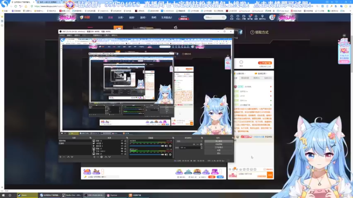Adjust desktop audio volume slider
353x198 pixels.
[146, 146]
